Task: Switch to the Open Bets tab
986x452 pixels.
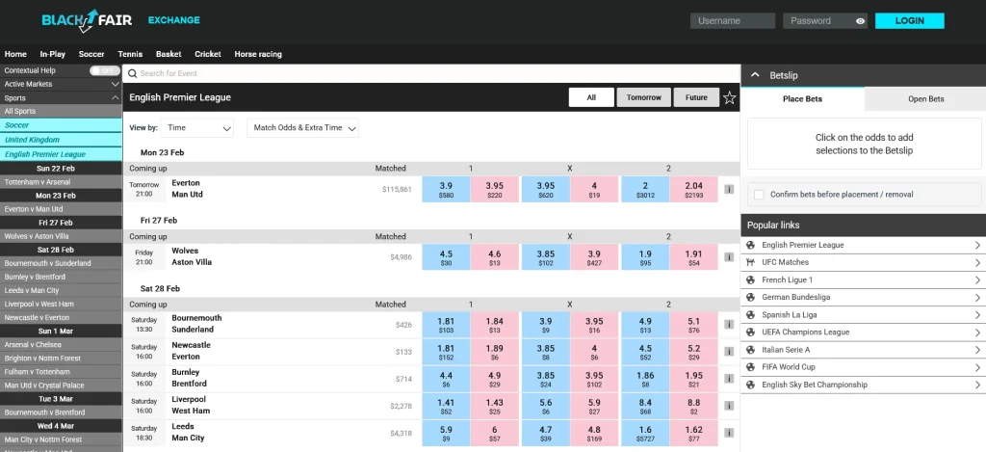Action: (x=925, y=98)
